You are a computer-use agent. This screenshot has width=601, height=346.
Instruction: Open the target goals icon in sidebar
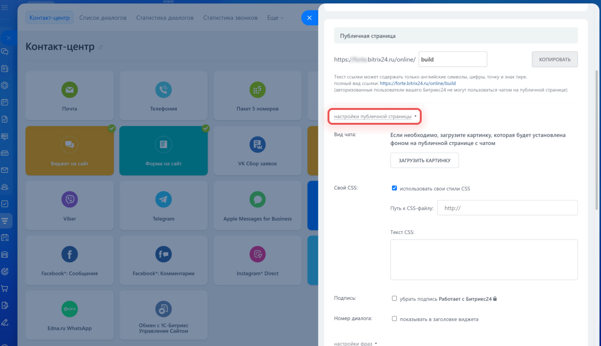tap(5, 271)
